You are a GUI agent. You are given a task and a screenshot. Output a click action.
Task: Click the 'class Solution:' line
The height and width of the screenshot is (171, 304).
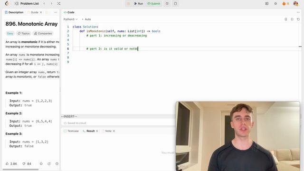point(85,27)
